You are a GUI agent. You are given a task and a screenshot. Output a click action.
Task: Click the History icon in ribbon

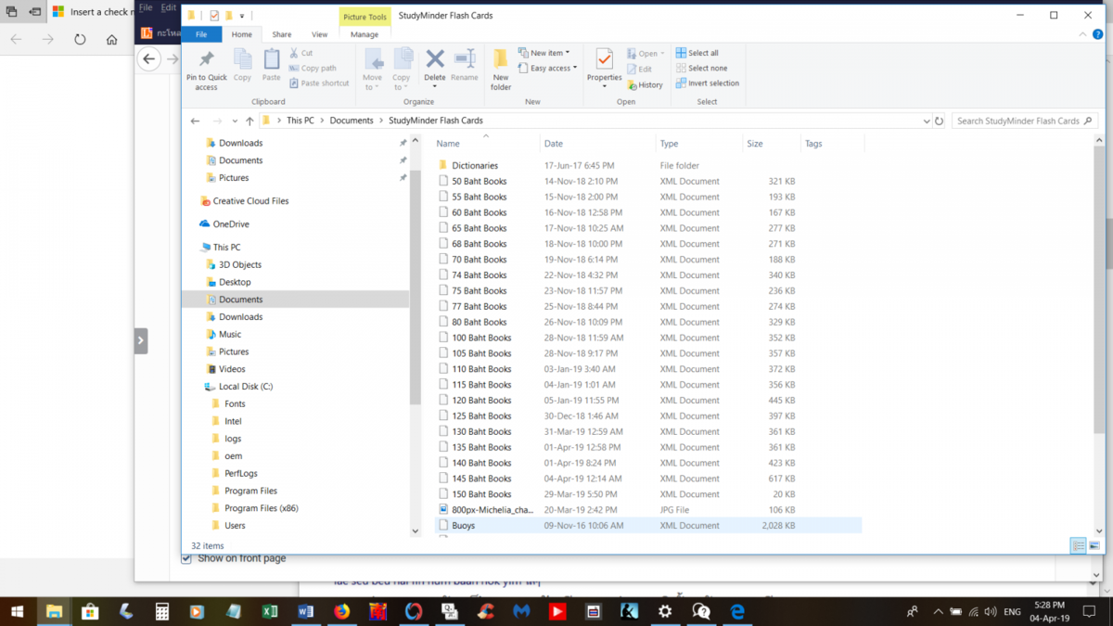point(646,84)
